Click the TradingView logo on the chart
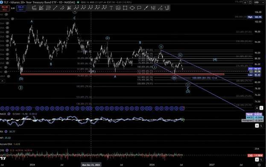This screenshot has width=266, height=167. pos(3,158)
